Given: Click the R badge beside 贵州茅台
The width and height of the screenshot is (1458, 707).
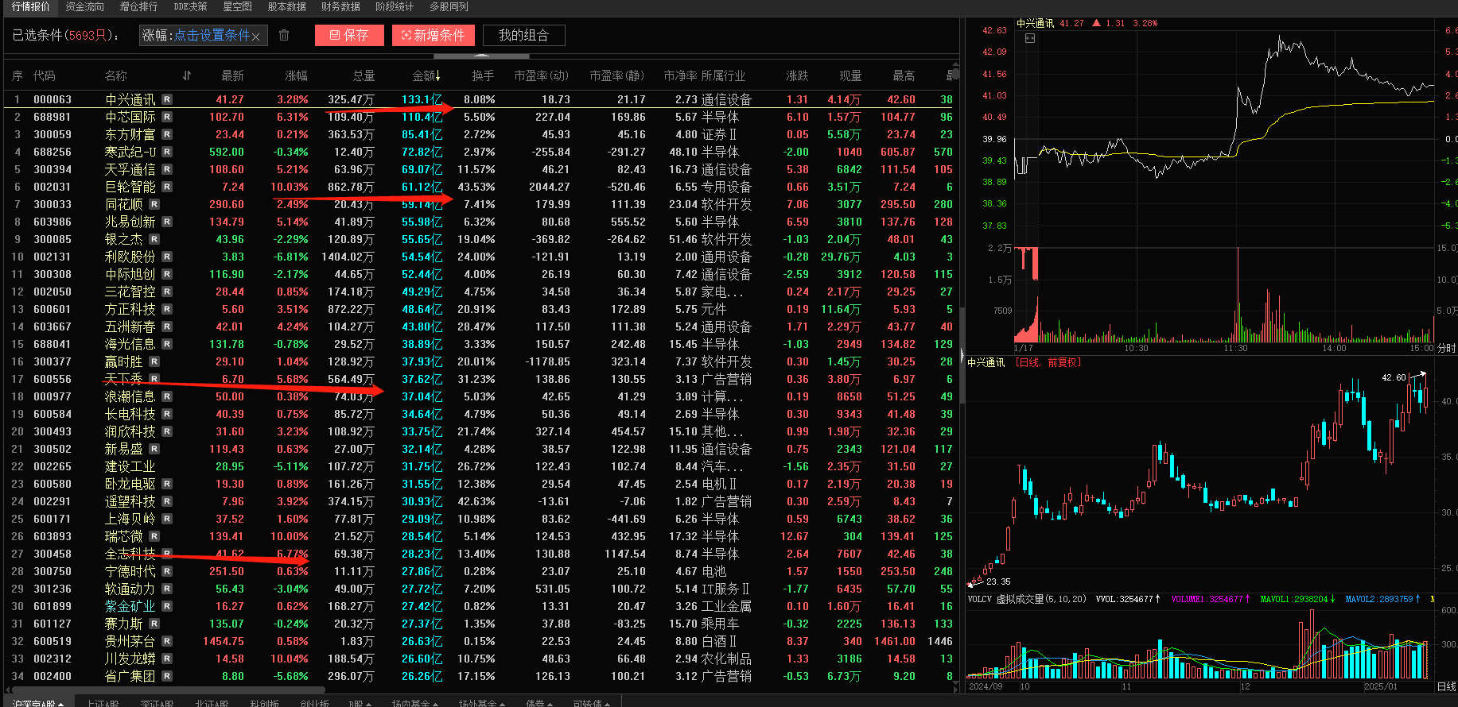Looking at the screenshot, I should (x=167, y=641).
